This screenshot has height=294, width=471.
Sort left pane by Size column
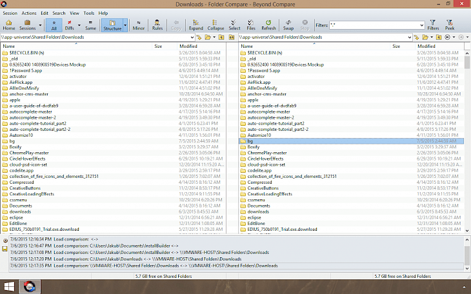tap(165, 46)
